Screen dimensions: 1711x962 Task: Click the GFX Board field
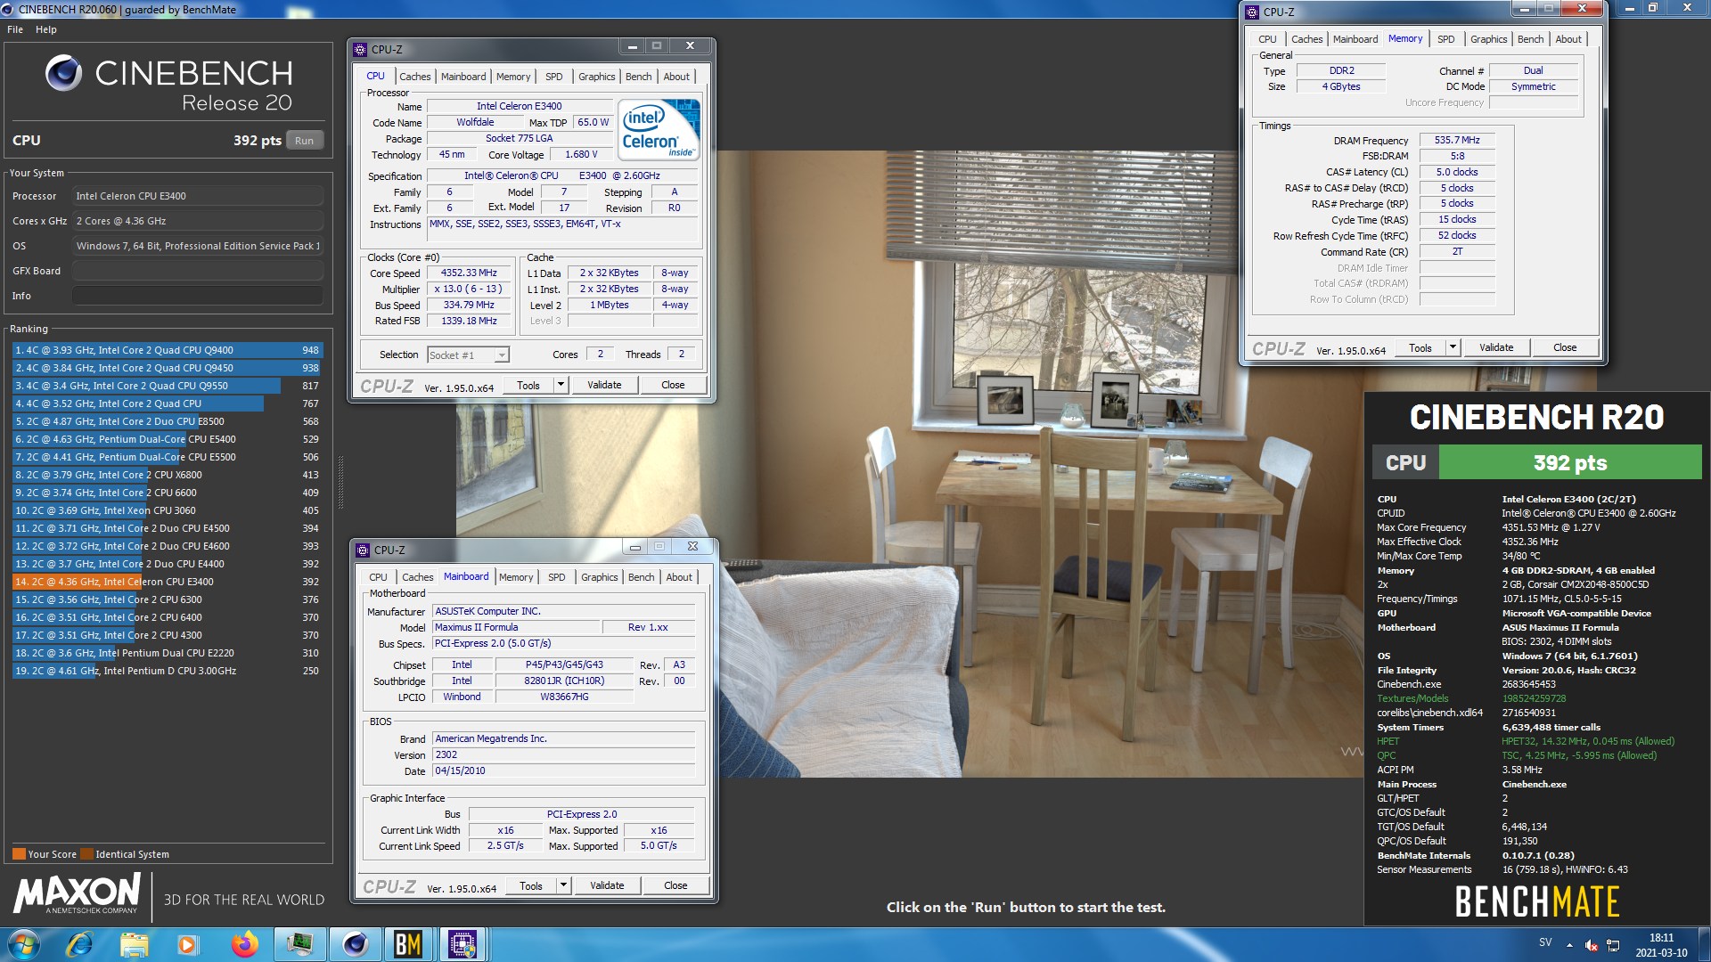click(198, 271)
